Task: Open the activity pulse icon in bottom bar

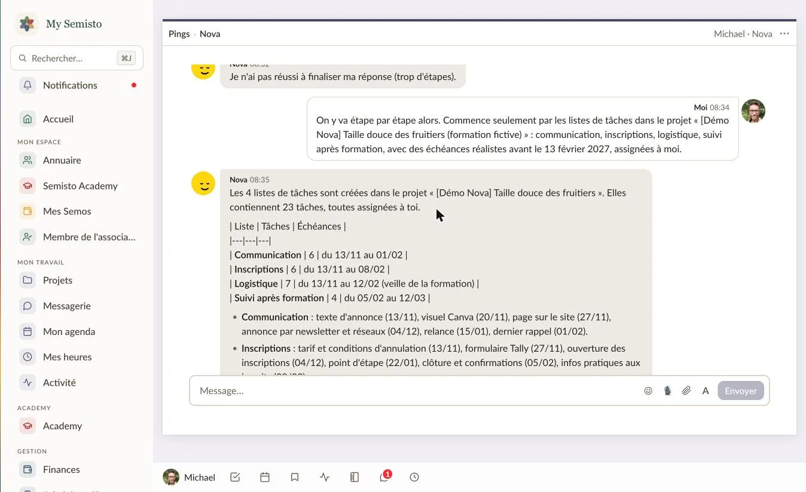Action: coord(325,477)
